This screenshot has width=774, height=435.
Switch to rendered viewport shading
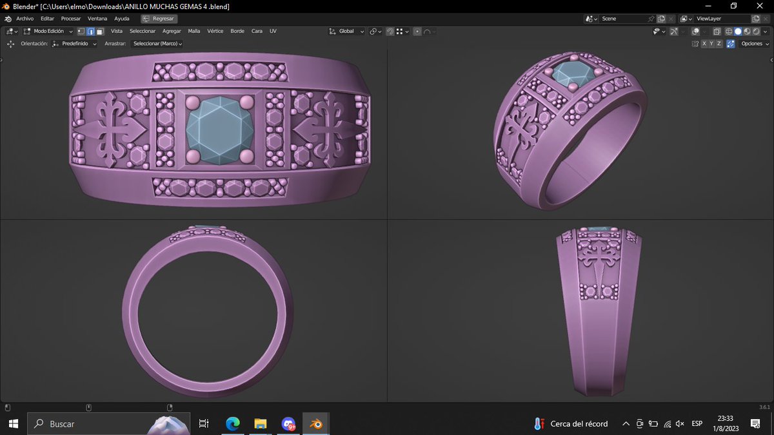pos(756,32)
